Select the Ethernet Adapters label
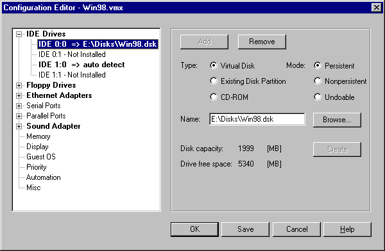This screenshot has height=251, width=385. 59,95
